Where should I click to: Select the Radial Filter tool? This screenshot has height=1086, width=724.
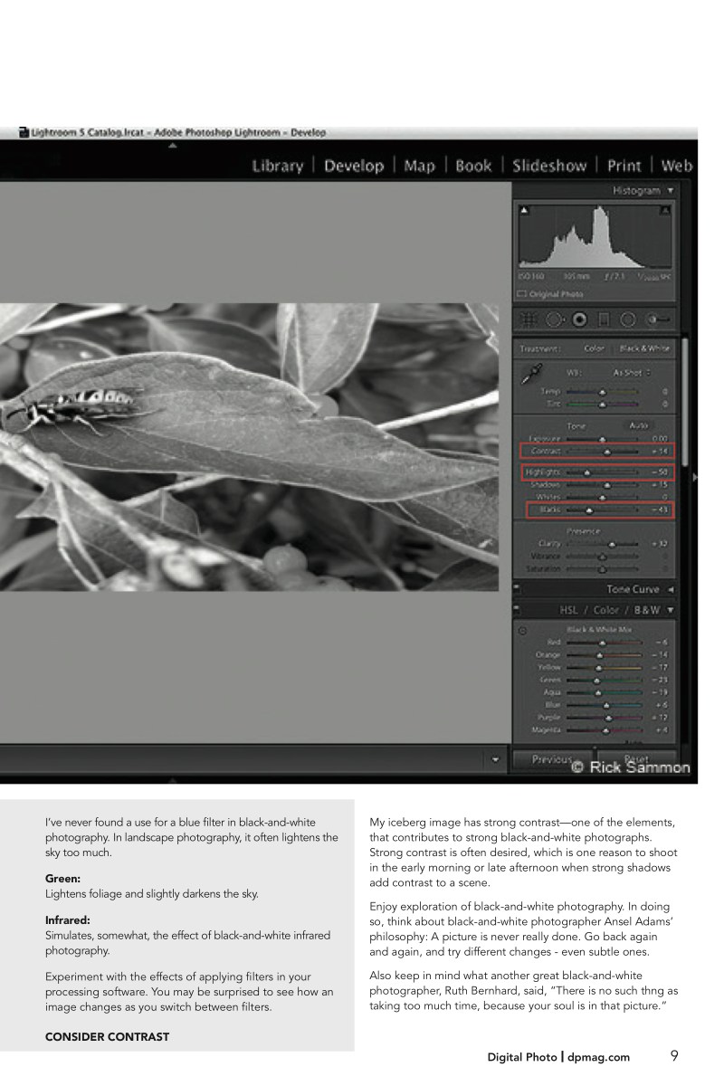tap(628, 320)
